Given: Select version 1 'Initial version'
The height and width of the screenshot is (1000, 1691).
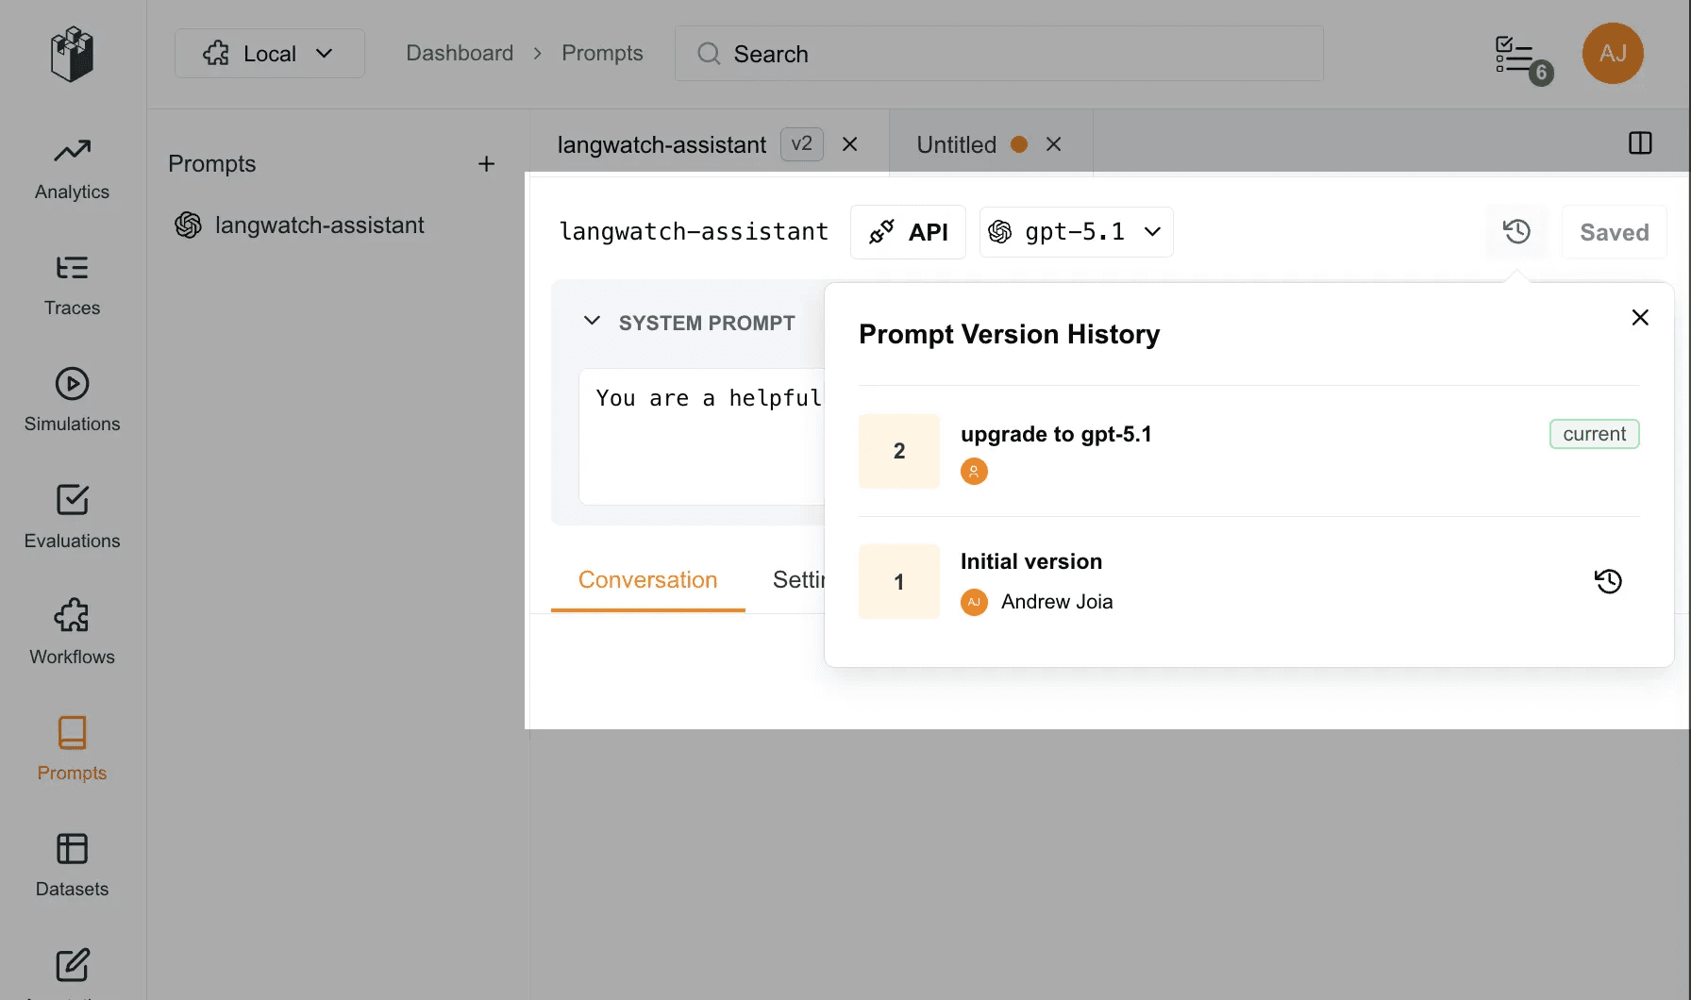Looking at the screenshot, I should tap(1249, 581).
